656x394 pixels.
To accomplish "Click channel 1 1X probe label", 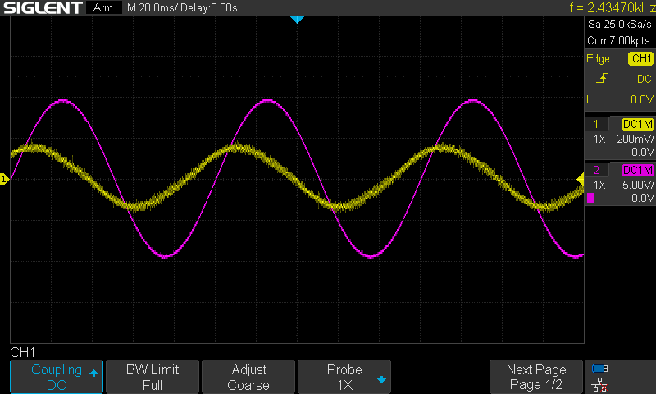I will point(599,139).
